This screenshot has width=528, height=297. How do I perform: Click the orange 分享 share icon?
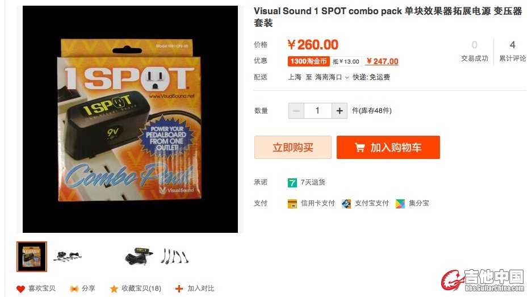pos(74,289)
